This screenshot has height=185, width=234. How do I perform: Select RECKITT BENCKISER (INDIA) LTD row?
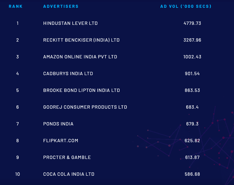point(81,40)
